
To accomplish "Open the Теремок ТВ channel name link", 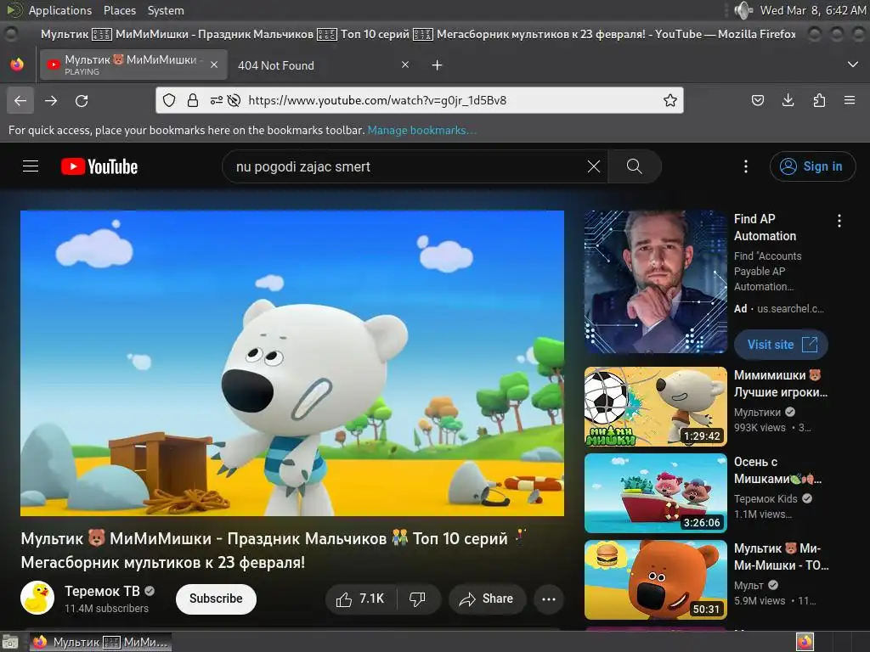I will click(102, 591).
